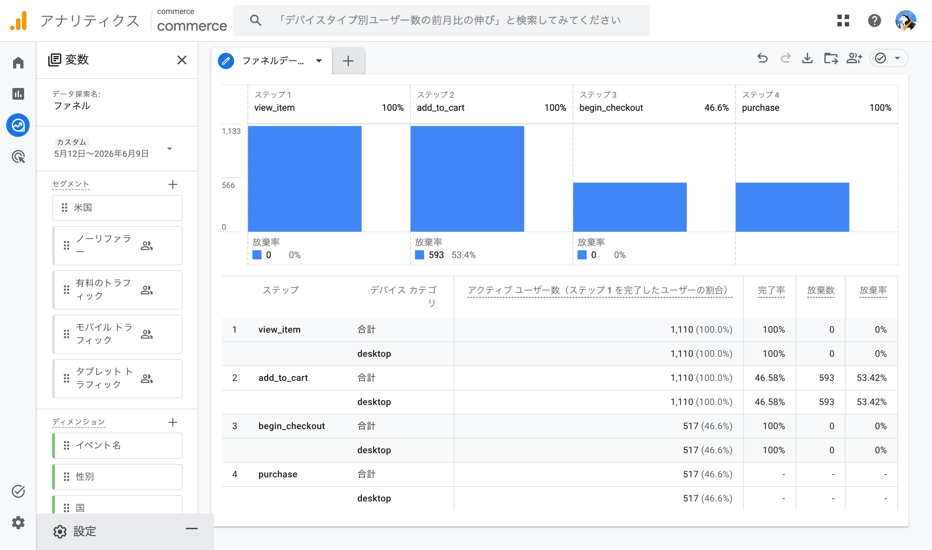Click the pencil edit icon on the tab
This screenshot has width=932, height=550.
(x=226, y=61)
